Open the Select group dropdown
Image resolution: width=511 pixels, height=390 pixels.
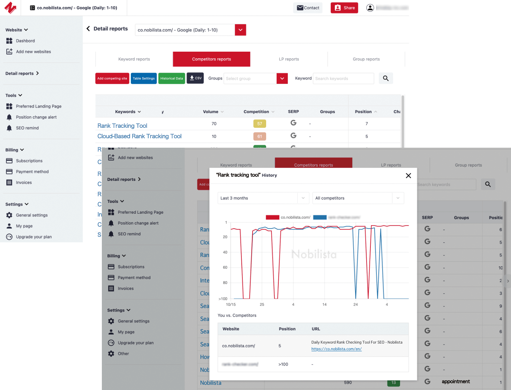tap(282, 78)
